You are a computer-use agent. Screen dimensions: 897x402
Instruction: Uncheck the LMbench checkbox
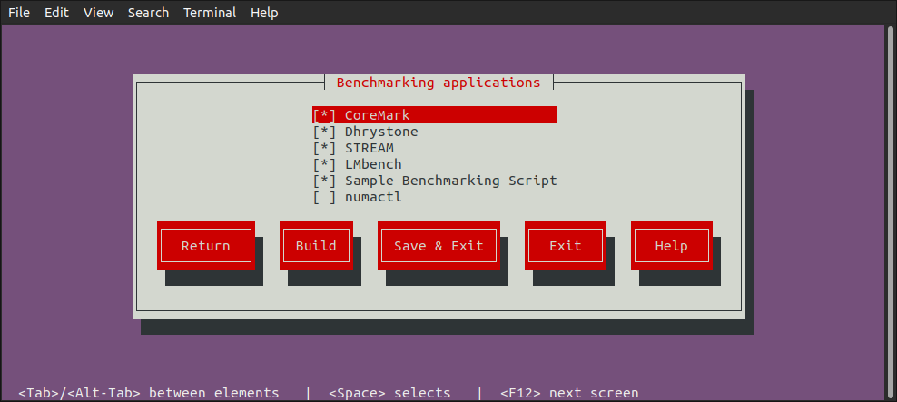coord(324,164)
